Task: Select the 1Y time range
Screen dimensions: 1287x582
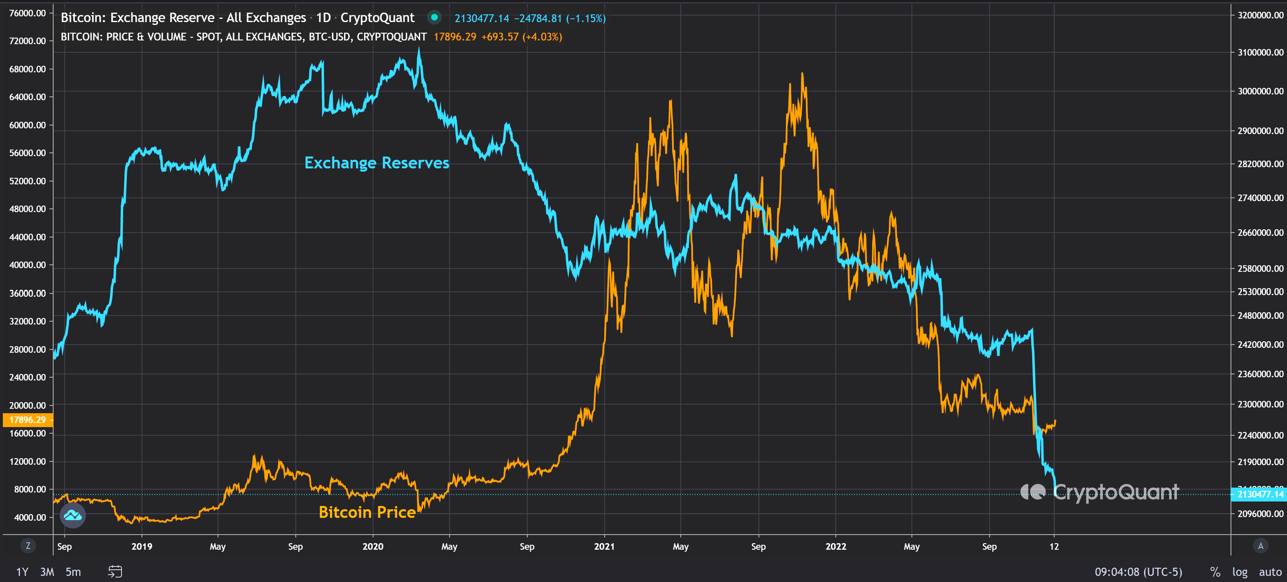Action: tap(22, 571)
